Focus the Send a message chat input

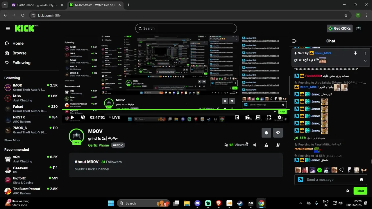click(331, 180)
